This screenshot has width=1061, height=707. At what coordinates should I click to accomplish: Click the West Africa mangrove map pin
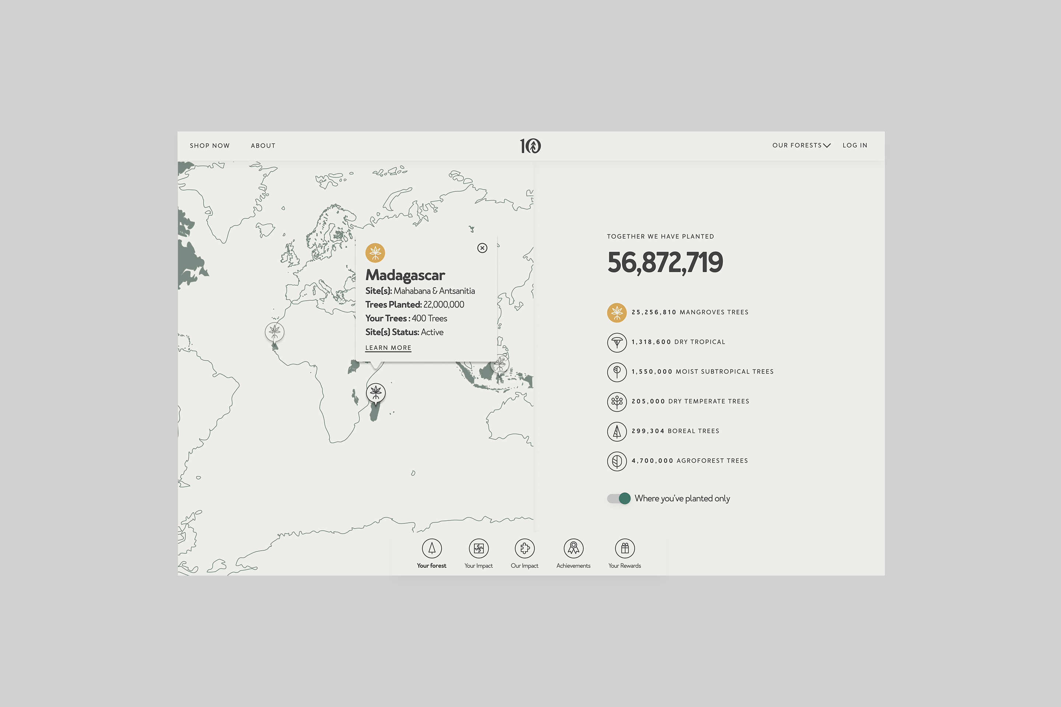coord(274,332)
